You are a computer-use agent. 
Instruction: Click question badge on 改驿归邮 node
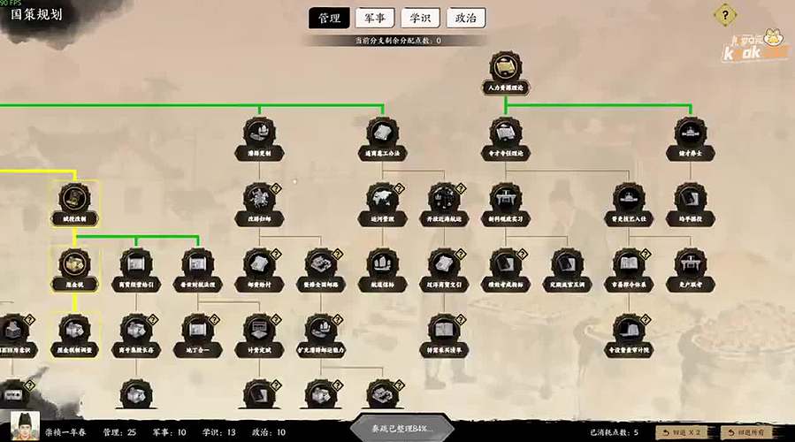tap(276, 188)
